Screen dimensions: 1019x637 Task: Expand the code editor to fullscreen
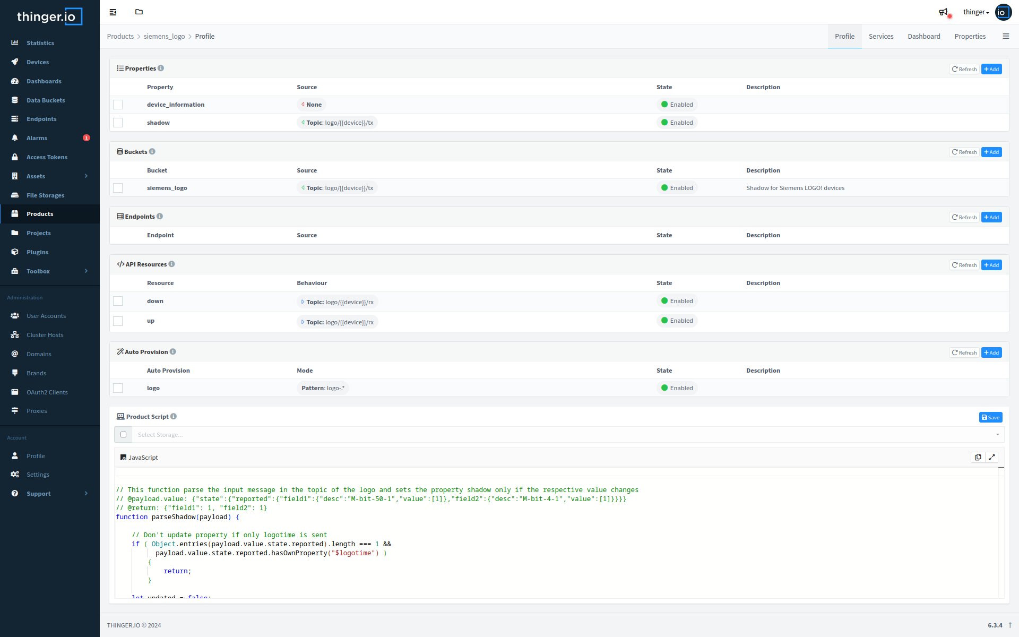click(x=992, y=457)
